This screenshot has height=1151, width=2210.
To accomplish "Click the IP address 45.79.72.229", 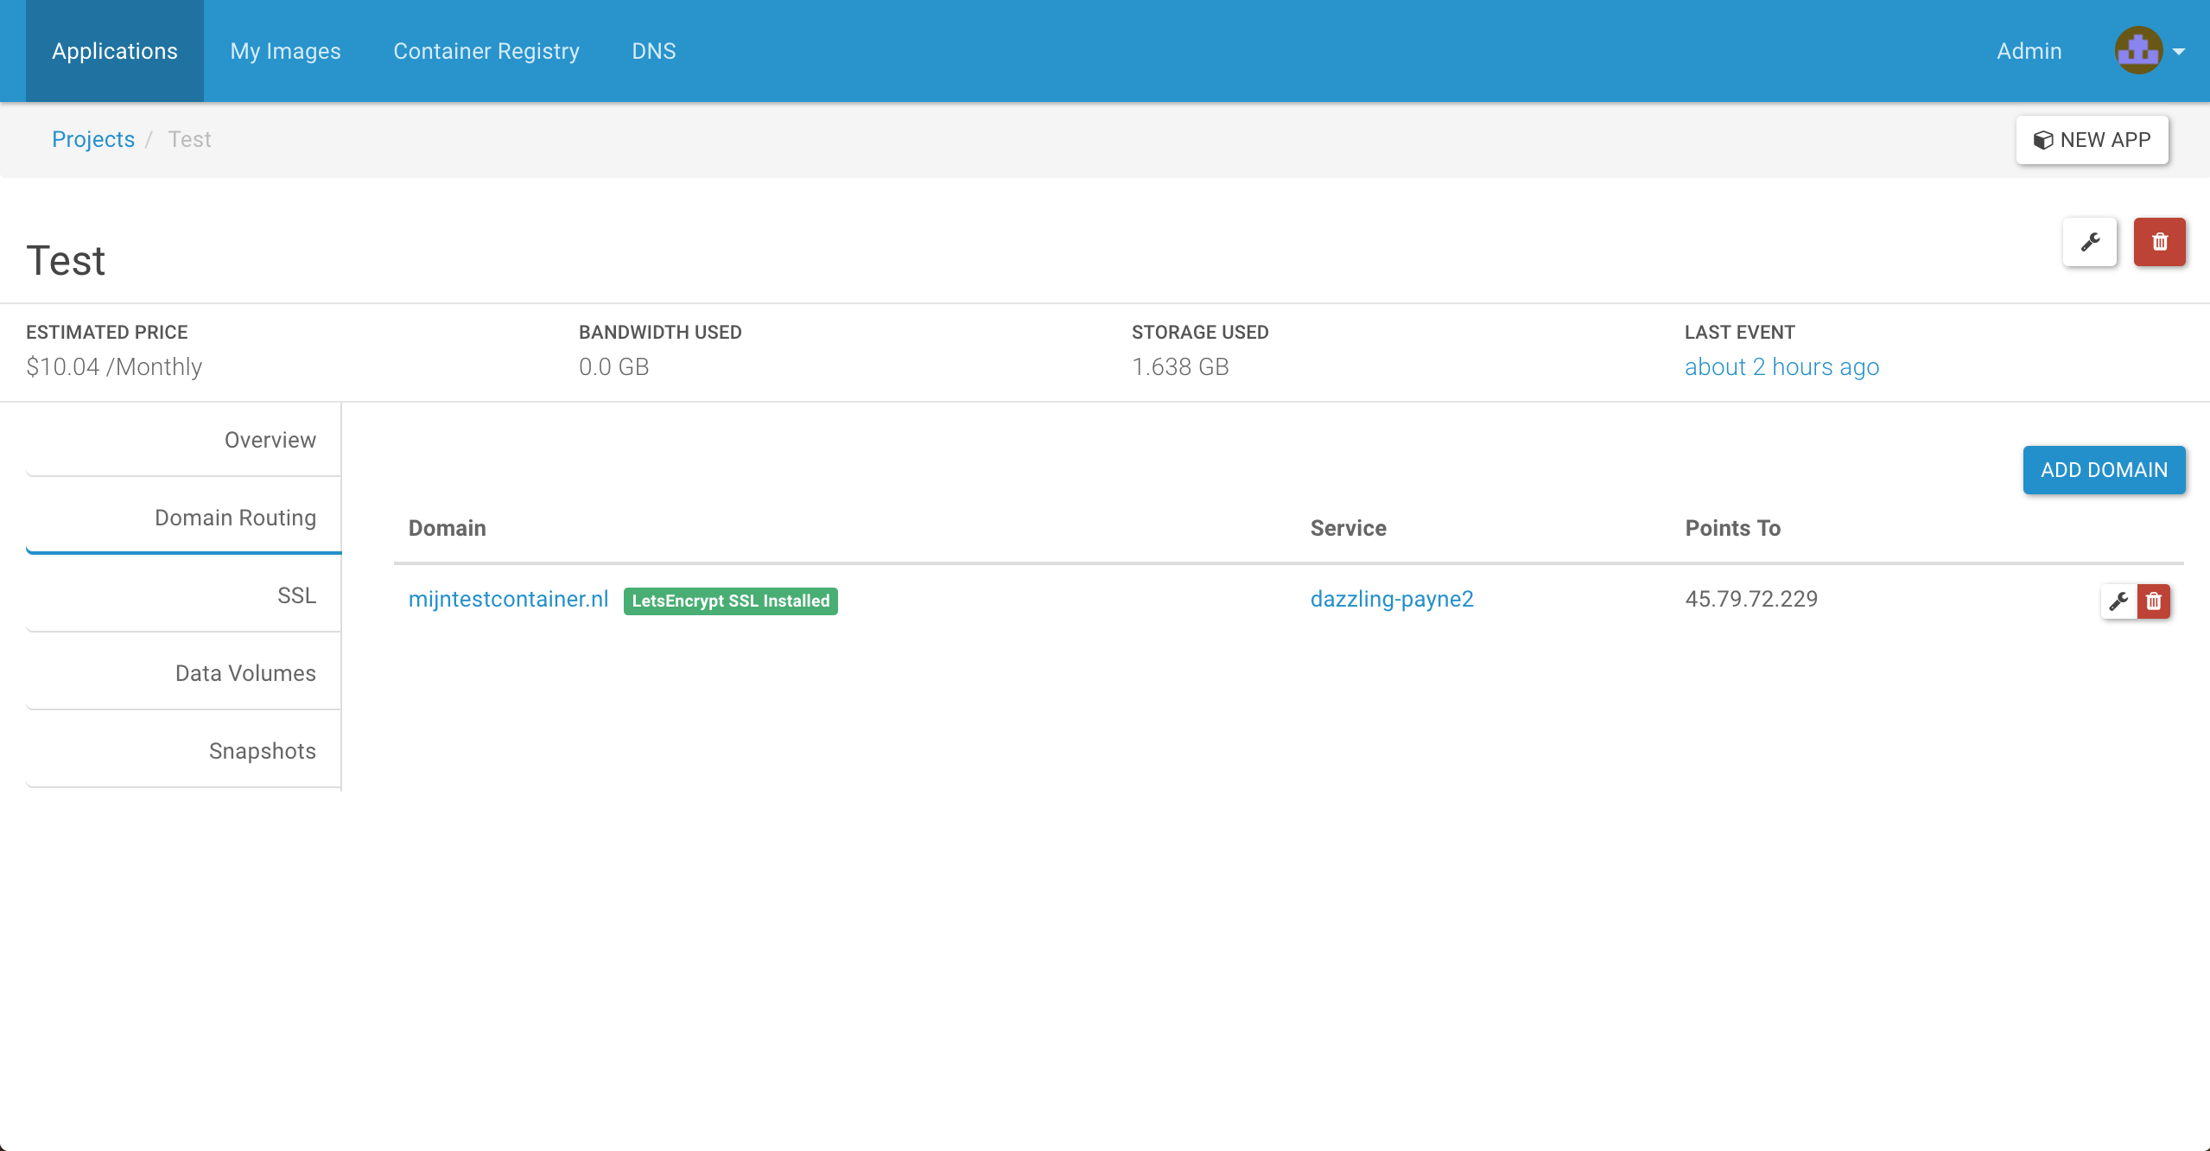I will point(1751,599).
